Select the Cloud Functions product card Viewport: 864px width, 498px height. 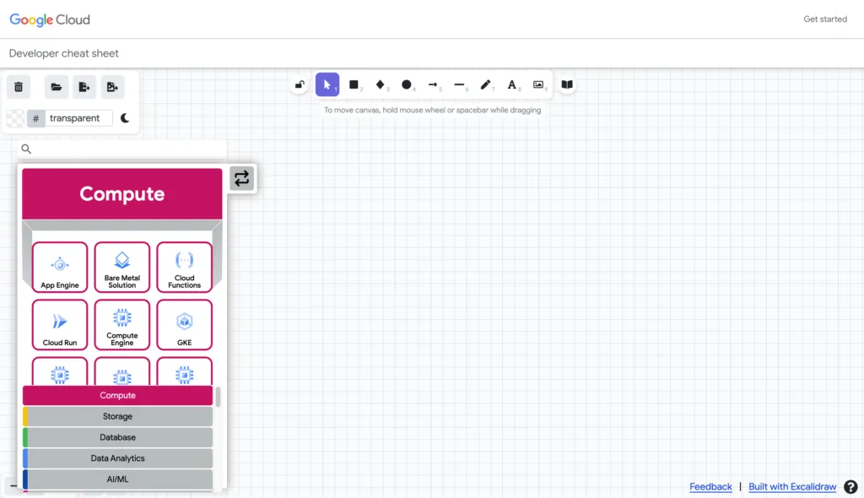point(185,268)
